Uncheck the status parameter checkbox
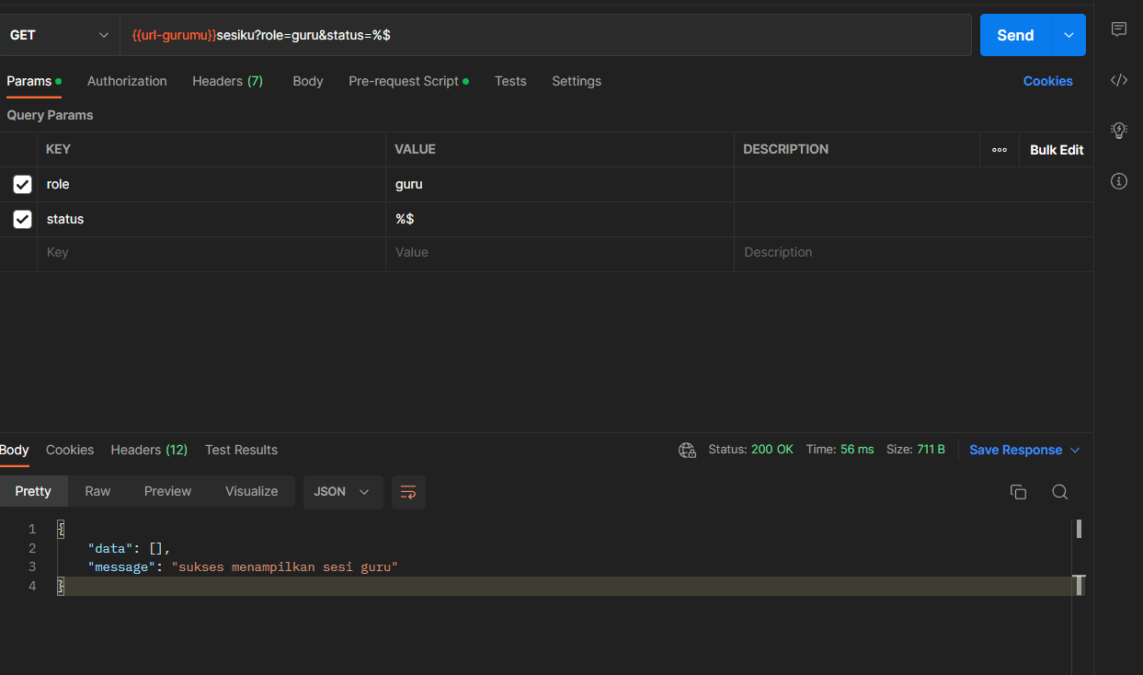Image resolution: width=1143 pixels, height=675 pixels. tap(22, 220)
